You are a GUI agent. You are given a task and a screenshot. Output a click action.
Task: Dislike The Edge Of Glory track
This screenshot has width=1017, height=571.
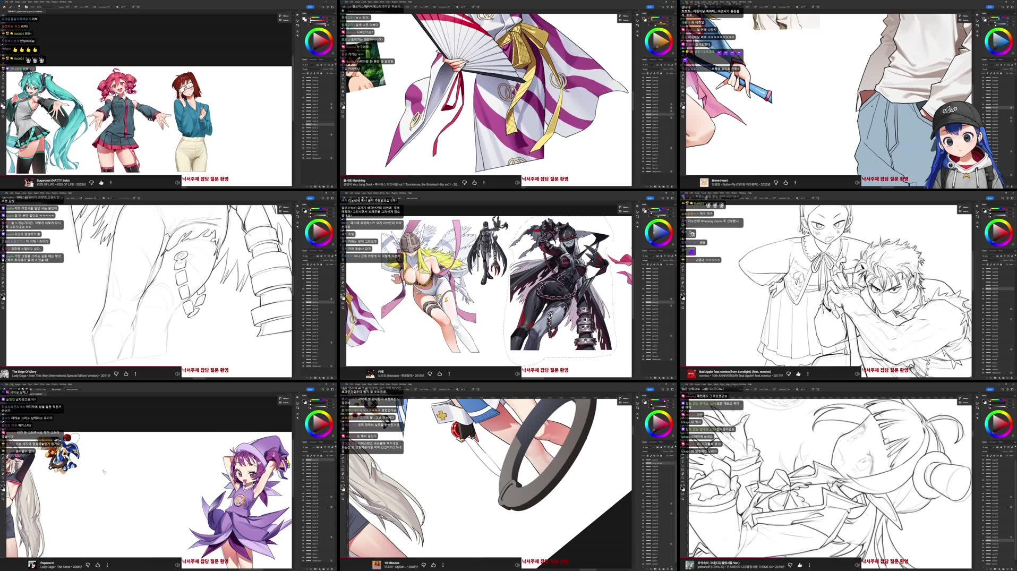(x=116, y=373)
